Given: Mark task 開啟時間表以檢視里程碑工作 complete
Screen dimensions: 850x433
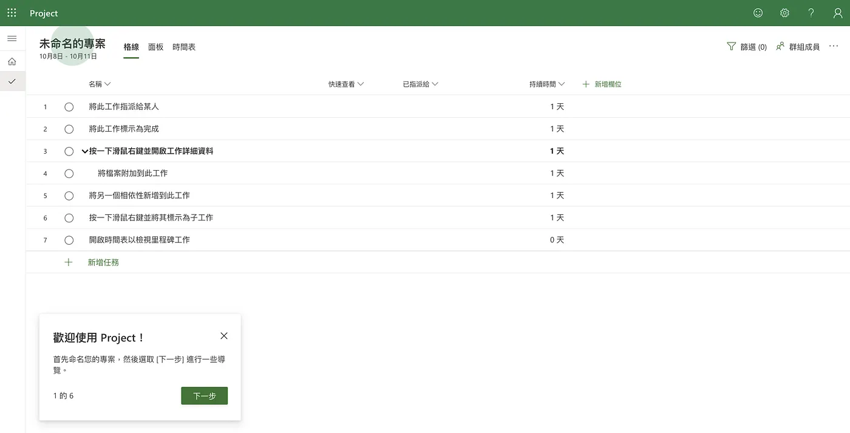Looking at the screenshot, I should coord(69,240).
